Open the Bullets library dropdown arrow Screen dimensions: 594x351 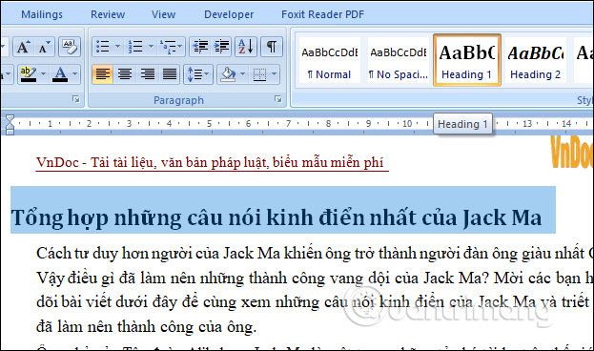117,47
